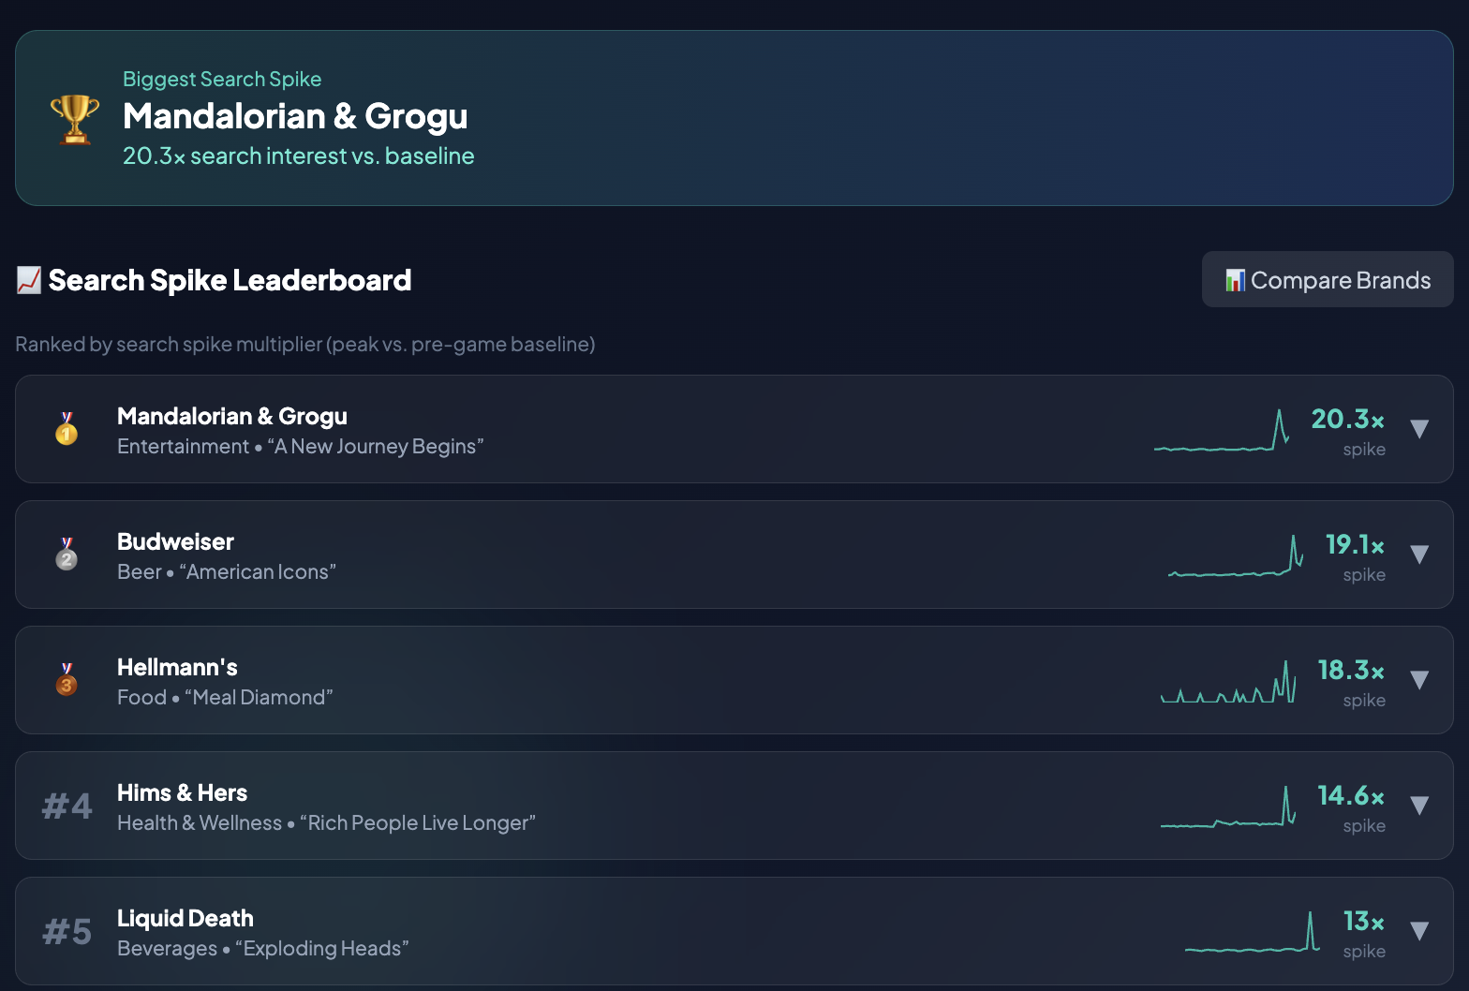1469x991 pixels.
Task: Expand the Budweiser row details arrow
Action: click(1419, 555)
